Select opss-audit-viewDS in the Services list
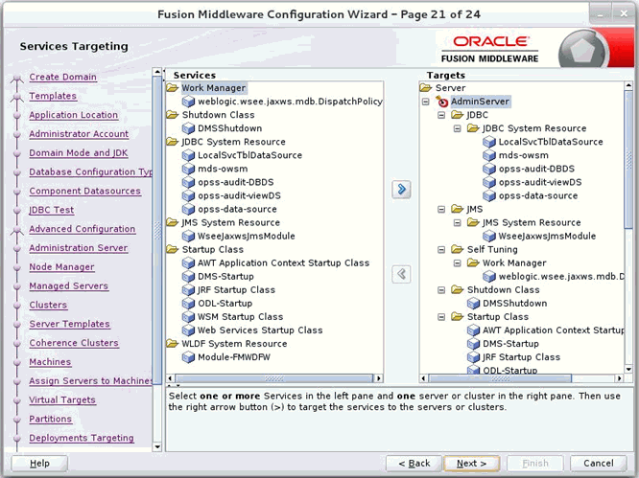This screenshot has height=478, width=639. tap(239, 195)
